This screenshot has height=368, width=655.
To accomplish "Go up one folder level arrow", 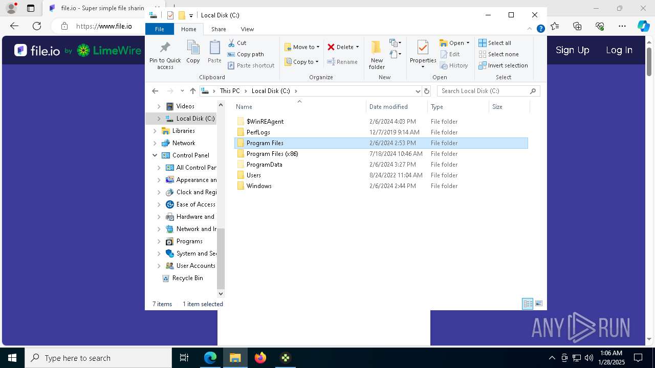I will [192, 91].
